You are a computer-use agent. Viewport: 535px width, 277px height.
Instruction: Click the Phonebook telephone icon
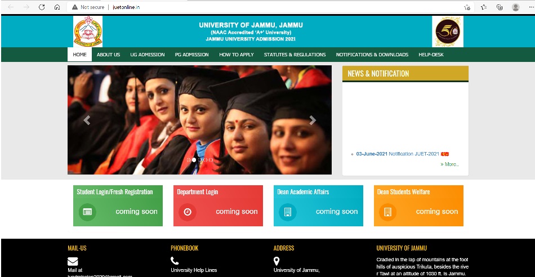click(x=175, y=261)
